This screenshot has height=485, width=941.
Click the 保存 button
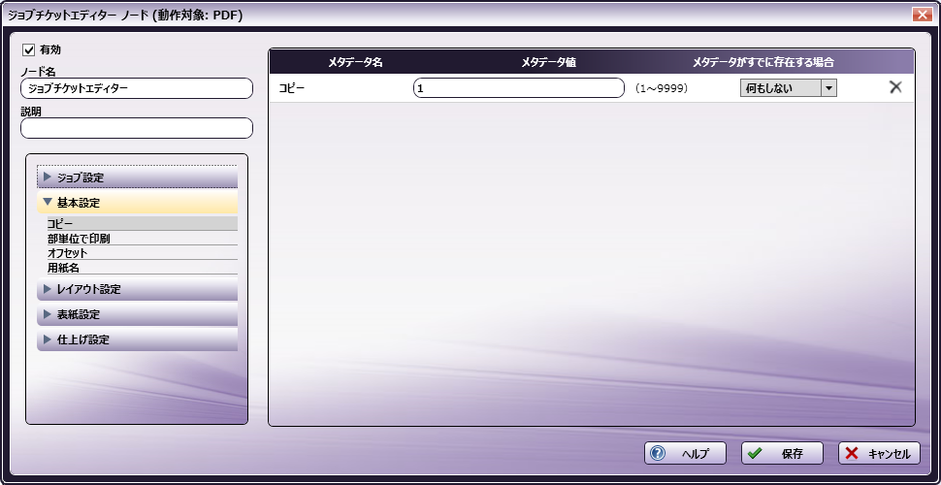pyautogui.click(x=782, y=454)
